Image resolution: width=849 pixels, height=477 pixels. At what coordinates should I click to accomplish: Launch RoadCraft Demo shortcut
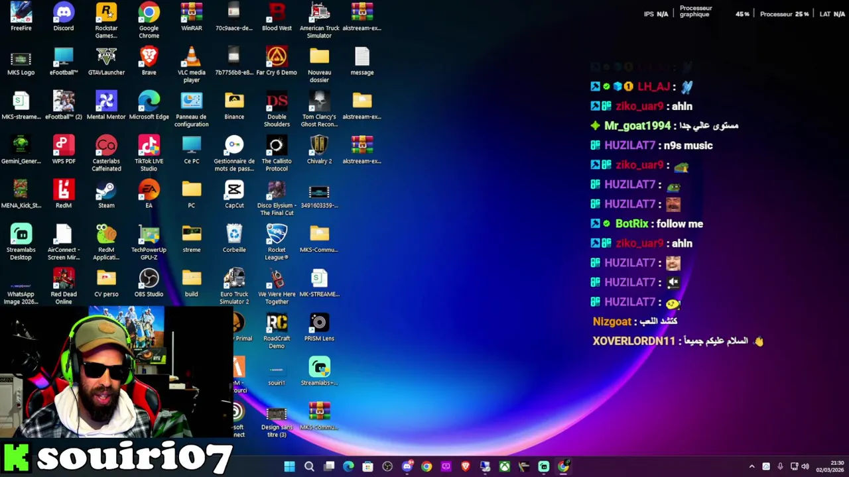tap(277, 331)
